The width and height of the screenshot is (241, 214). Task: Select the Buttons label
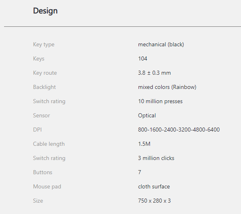point(43,173)
